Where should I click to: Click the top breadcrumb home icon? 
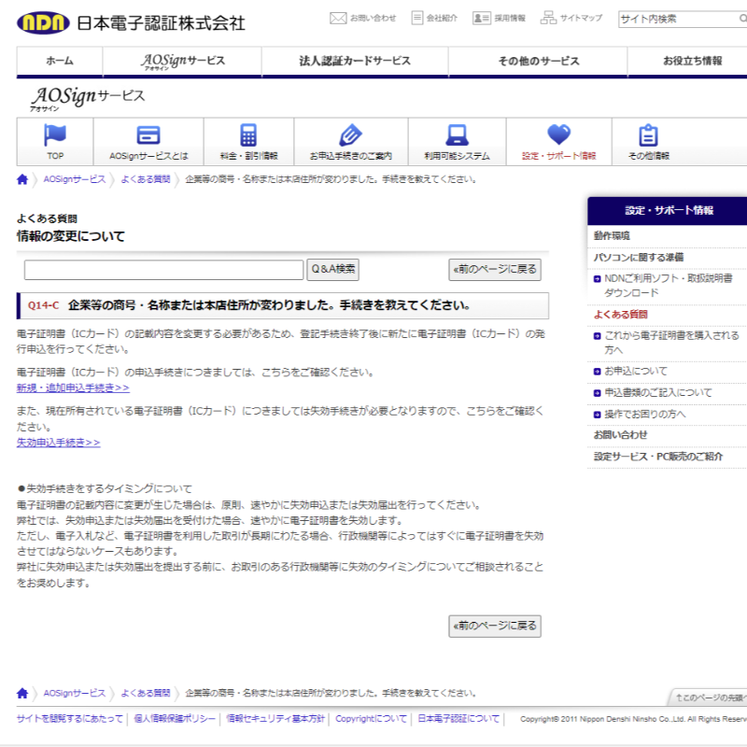point(22,179)
